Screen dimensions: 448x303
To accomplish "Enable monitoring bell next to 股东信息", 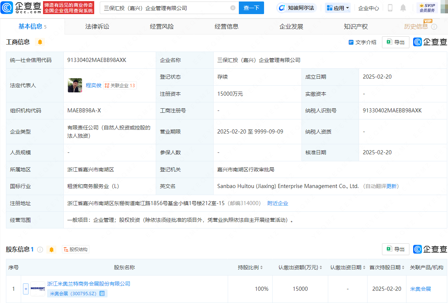I will [x=52, y=249].
